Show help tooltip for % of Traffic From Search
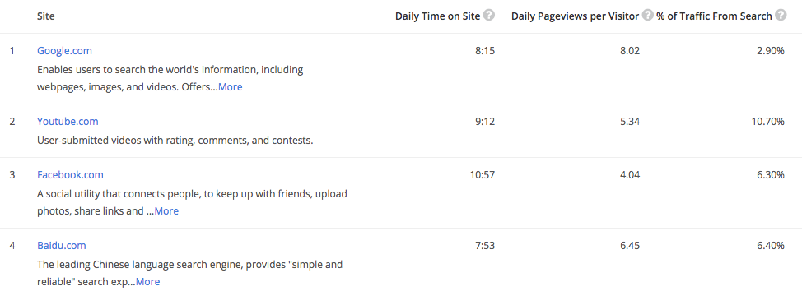Screen dimensions: 802x296 point(781,16)
